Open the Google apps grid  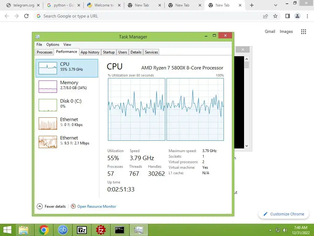click(x=303, y=32)
